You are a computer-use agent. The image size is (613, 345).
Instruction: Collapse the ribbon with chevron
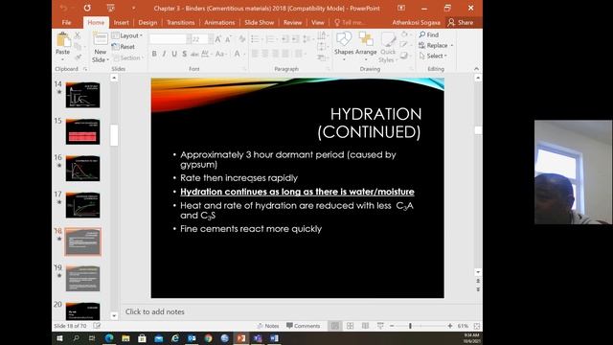coord(476,69)
